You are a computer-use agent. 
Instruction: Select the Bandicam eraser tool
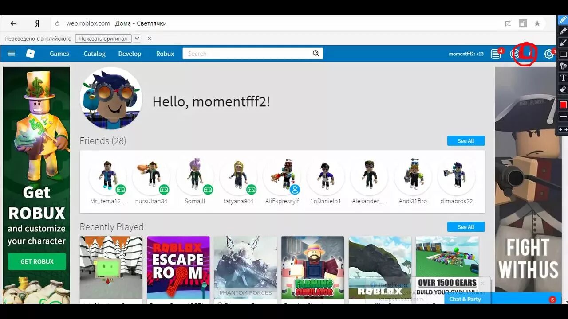point(563,89)
